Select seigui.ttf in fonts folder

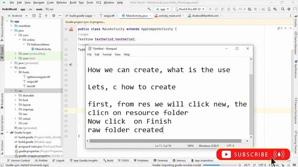click(x=32, y=82)
